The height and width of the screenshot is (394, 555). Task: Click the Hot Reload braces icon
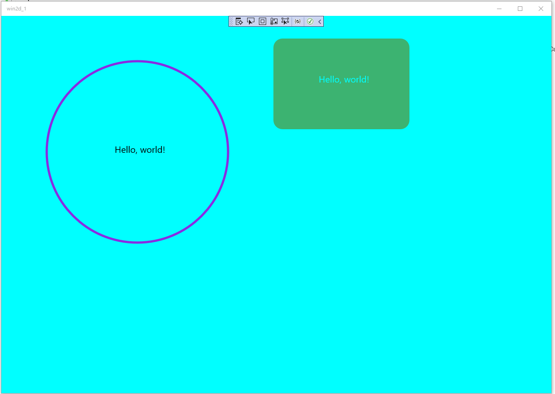tap(298, 21)
